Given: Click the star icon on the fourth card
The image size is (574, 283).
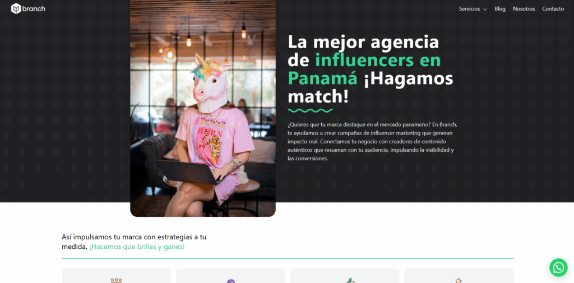Looking at the screenshot, I should point(459,280).
